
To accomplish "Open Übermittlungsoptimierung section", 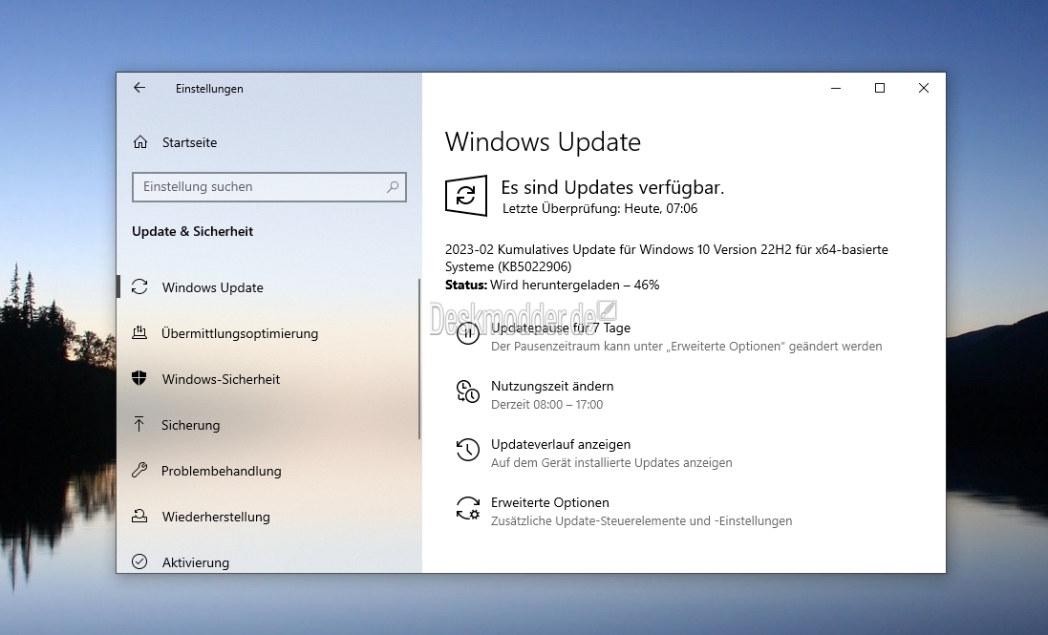I will tap(239, 333).
